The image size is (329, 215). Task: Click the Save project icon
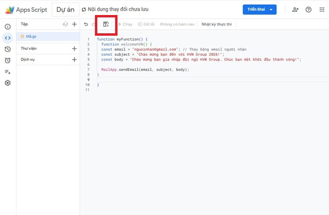click(106, 24)
